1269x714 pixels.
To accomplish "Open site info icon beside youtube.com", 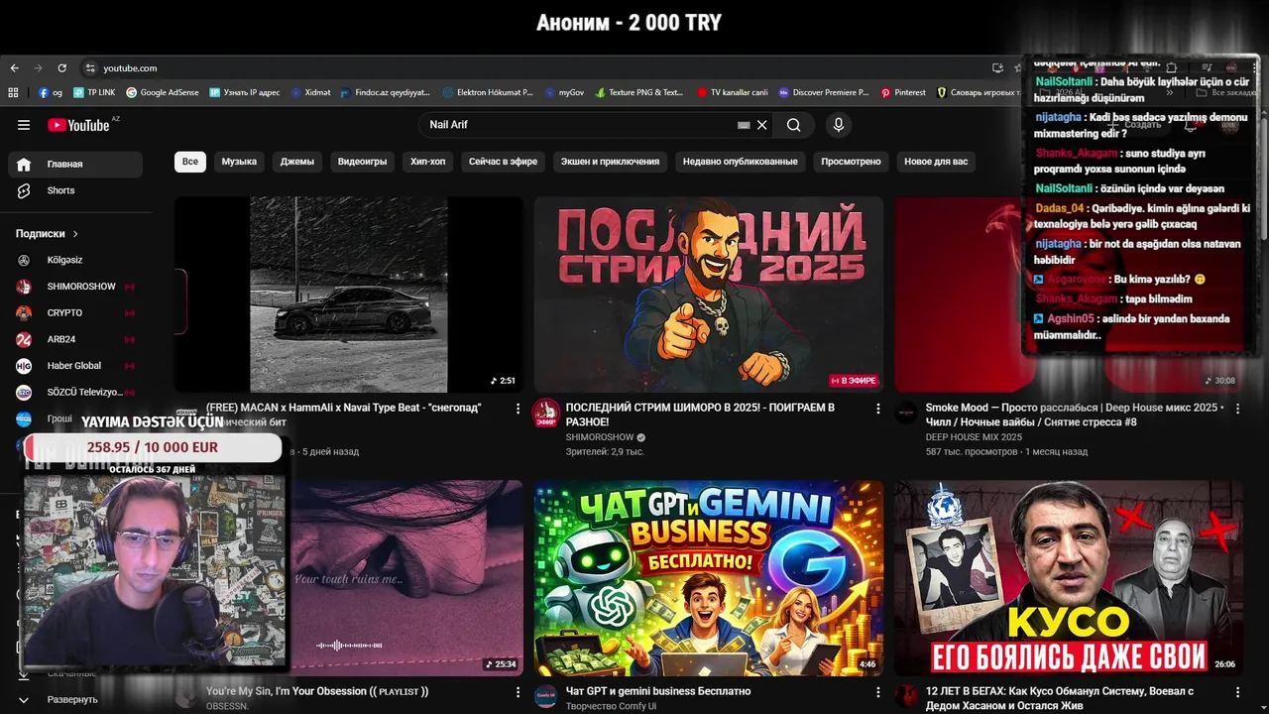I will [x=90, y=68].
